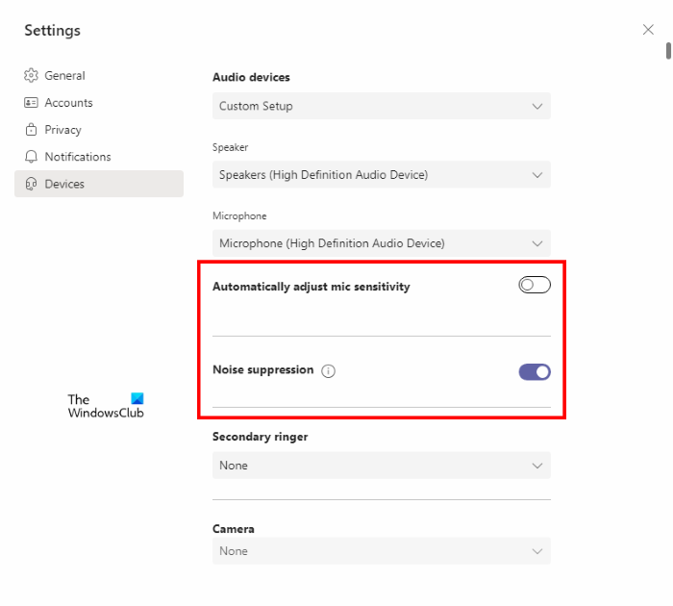Open the Camera dropdown

point(381,551)
